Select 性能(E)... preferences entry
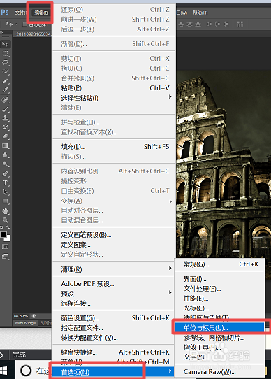 pos(219,299)
